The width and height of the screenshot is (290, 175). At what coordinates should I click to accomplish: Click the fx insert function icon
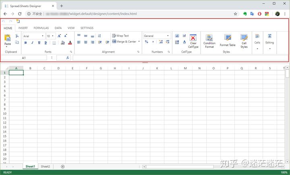click(x=68, y=58)
